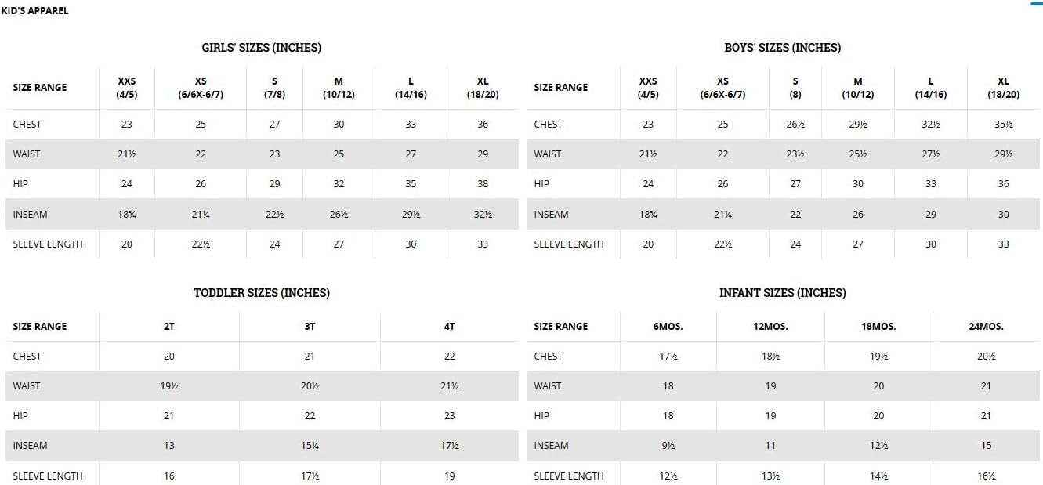Click the Infant Sizes (Inches) table title
Image resolution: width=1043 pixels, height=485 pixels.
(782, 293)
